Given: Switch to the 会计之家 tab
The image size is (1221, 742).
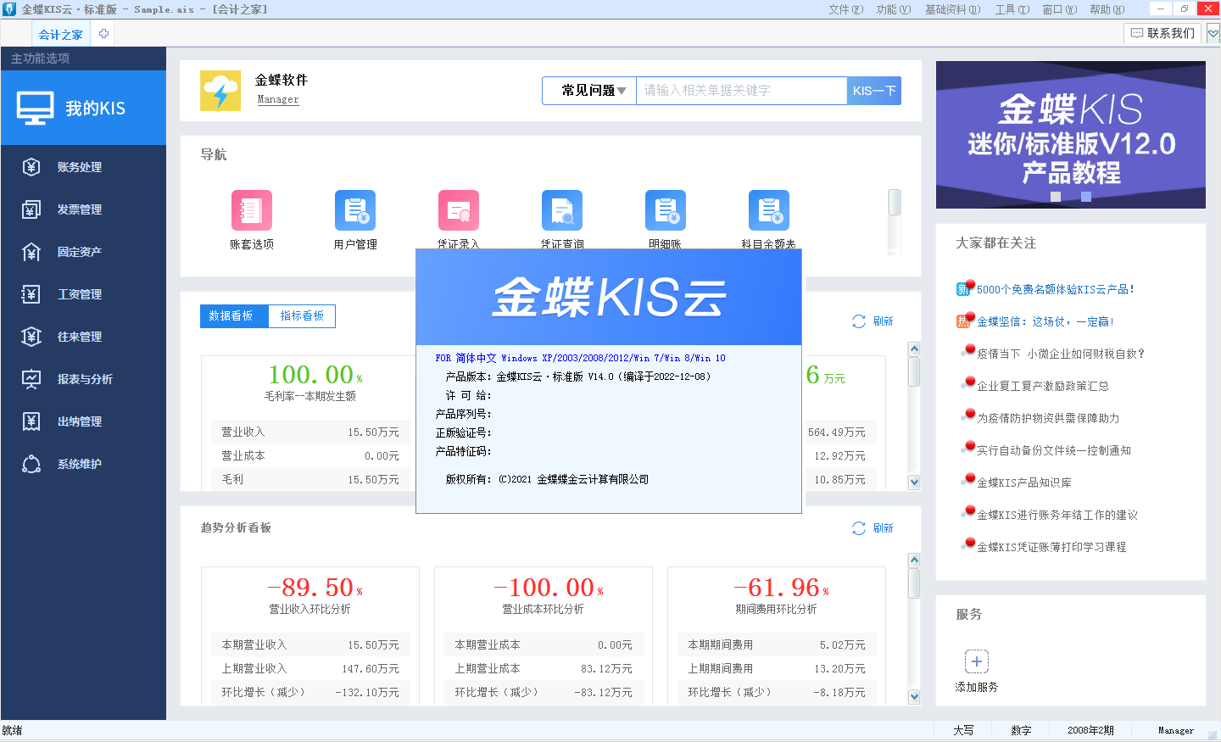Looking at the screenshot, I should [x=60, y=35].
